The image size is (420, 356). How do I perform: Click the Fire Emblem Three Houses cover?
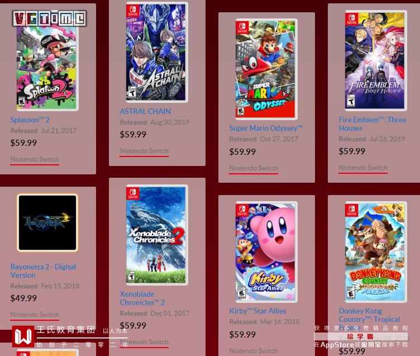376,60
